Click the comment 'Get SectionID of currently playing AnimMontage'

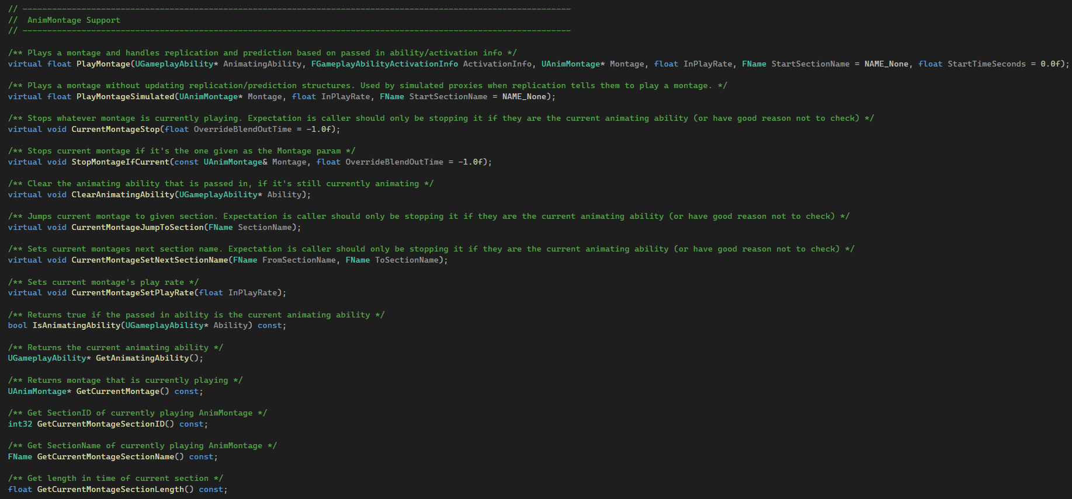click(x=138, y=413)
